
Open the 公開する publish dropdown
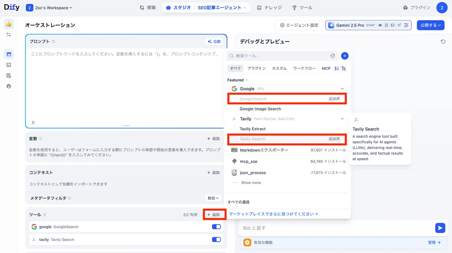coord(431,25)
